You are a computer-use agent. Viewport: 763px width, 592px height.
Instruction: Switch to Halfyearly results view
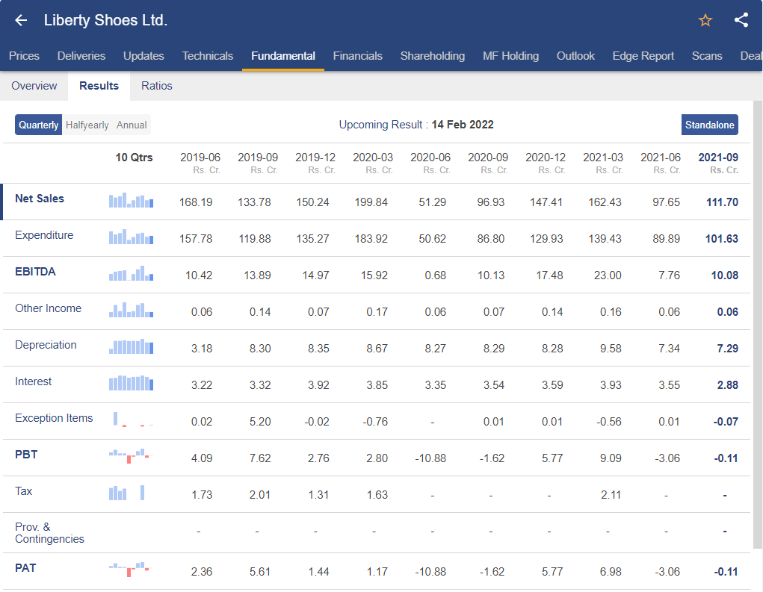pos(87,125)
